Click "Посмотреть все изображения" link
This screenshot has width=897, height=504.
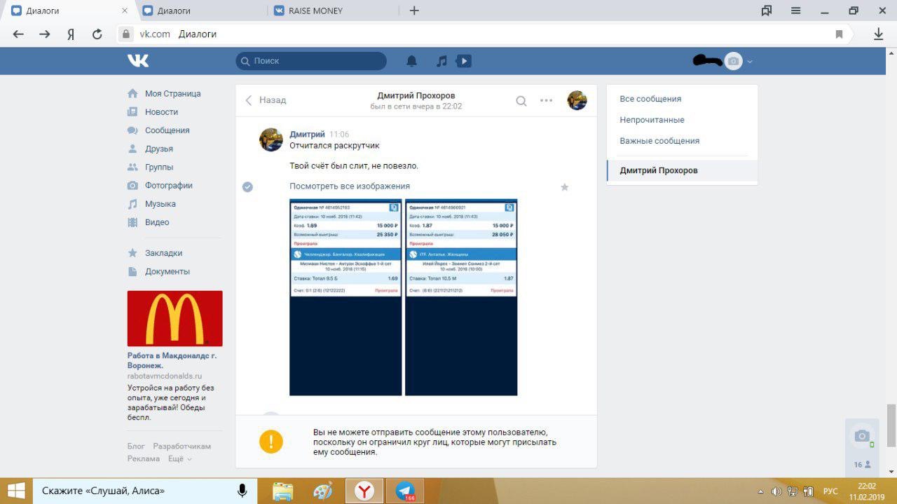click(350, 186)
